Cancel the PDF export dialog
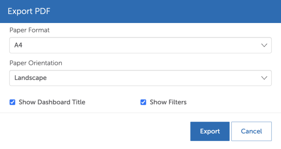281x149 pixels. (x=251, y=131)
